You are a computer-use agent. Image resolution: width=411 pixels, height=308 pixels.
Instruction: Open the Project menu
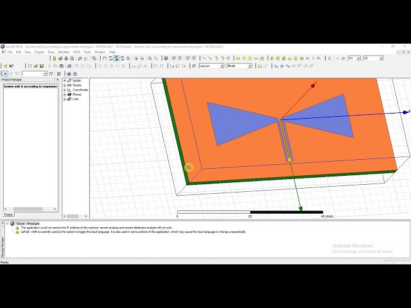(39, 52)
